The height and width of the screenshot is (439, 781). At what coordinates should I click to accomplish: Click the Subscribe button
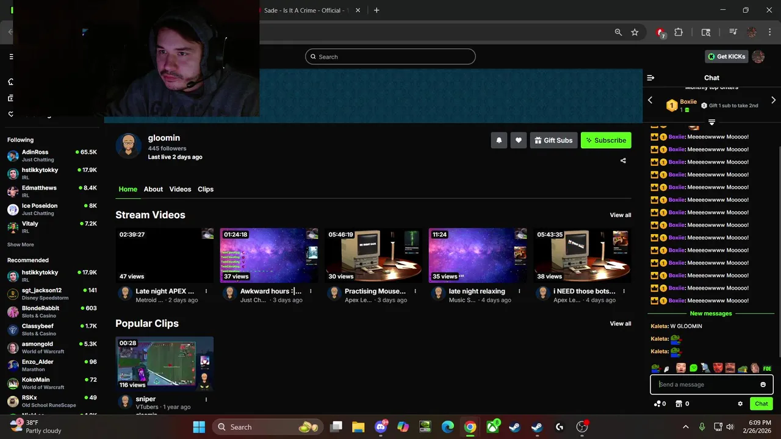[606, 140]
